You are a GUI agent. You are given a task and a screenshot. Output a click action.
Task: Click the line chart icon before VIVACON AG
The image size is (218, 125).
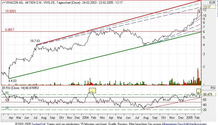coord(4,2)
